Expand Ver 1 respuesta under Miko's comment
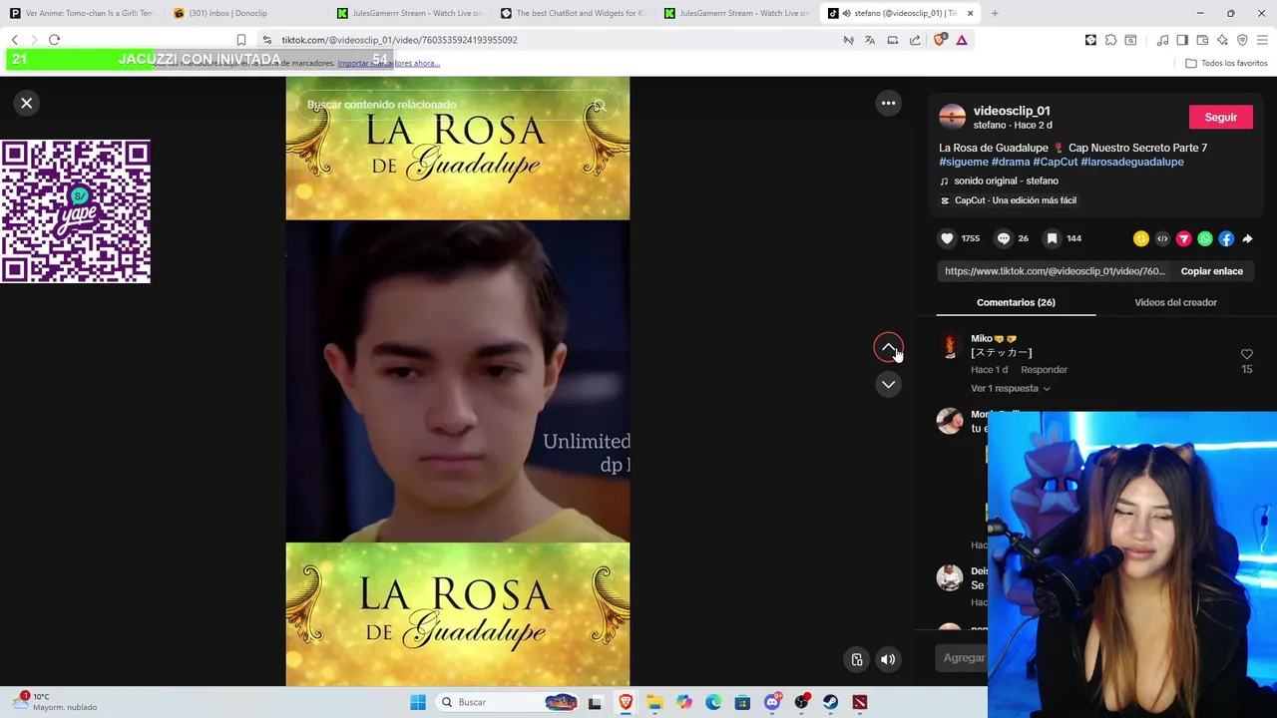The width and height of the screenshot is (1277, 718). (1010, 388)
